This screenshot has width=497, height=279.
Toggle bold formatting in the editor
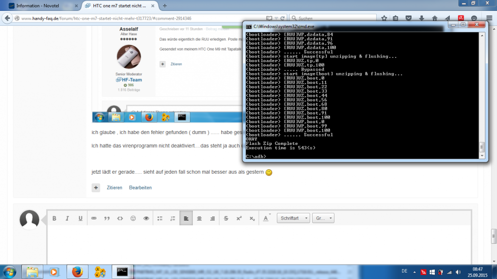[x=54, y=218]
